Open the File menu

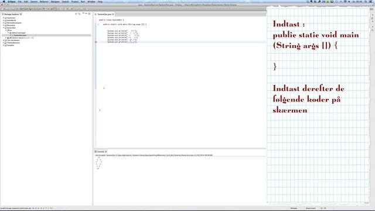click(19, 1)
